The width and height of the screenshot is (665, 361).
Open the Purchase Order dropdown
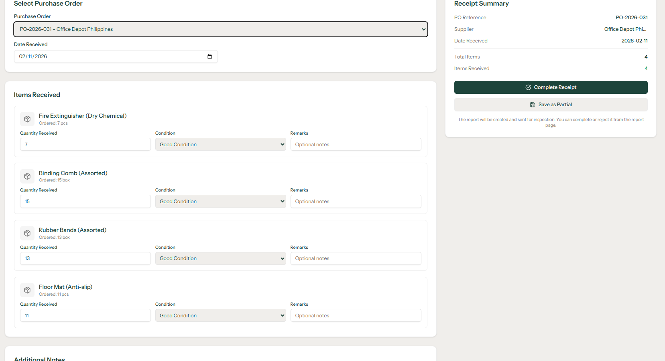[x=221, y=29]
